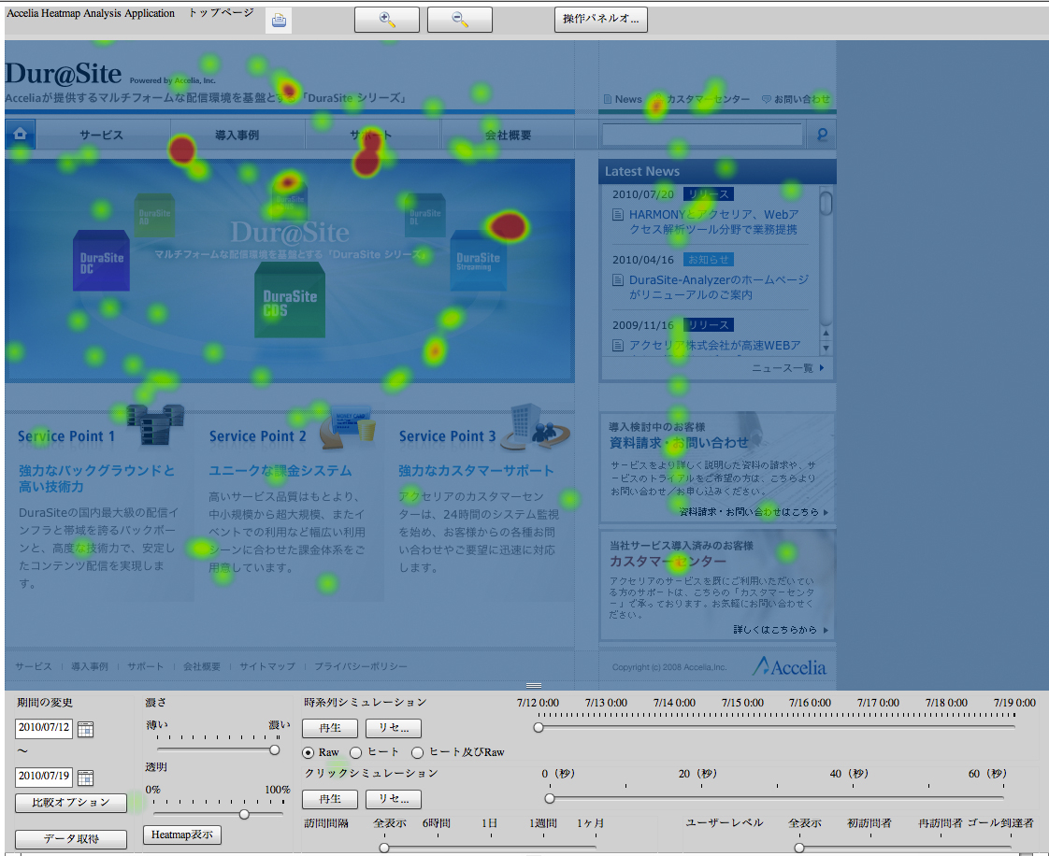Click the document icon beside the HARMONY news item
The image size is (1049, 856).
point(619,215)
